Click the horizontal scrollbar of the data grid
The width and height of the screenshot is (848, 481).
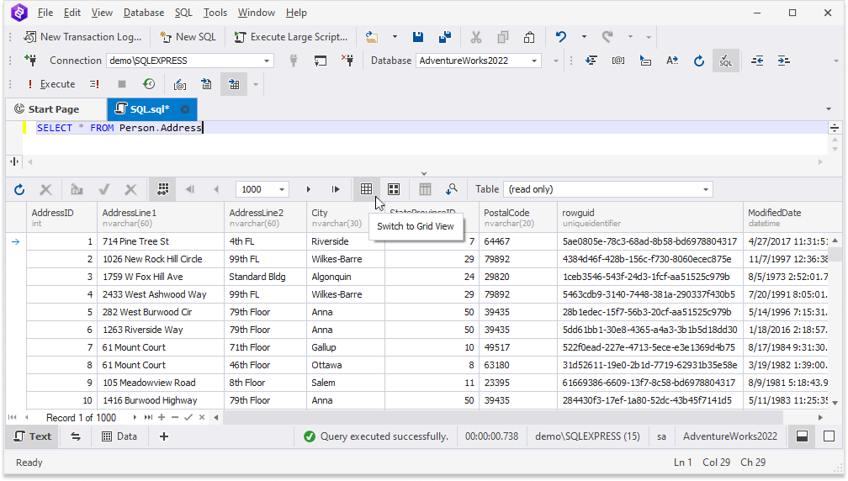[x=502, y=417]
